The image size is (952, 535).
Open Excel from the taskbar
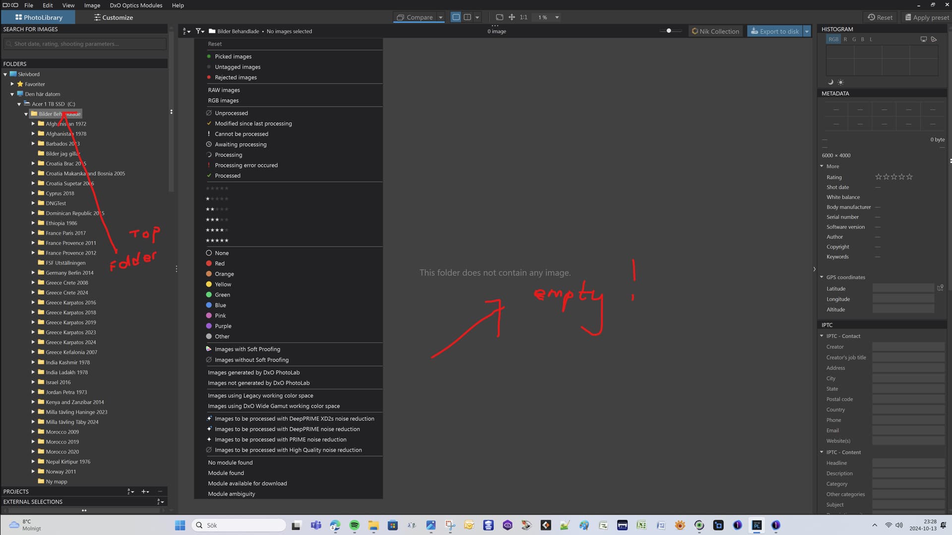pyautogui.click(x=641, y=525)
